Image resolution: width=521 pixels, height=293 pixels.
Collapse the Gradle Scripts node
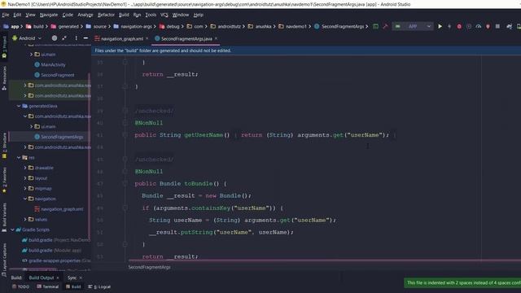point(13,230)
